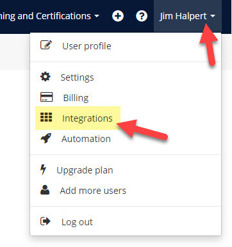This screenshot has height=247, width=232.
Task: Click the plus circle add icon
Action: 118,16
